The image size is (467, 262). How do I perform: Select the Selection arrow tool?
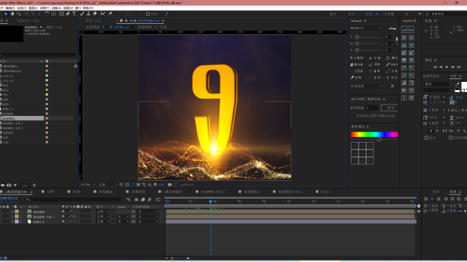pos(6,14)
